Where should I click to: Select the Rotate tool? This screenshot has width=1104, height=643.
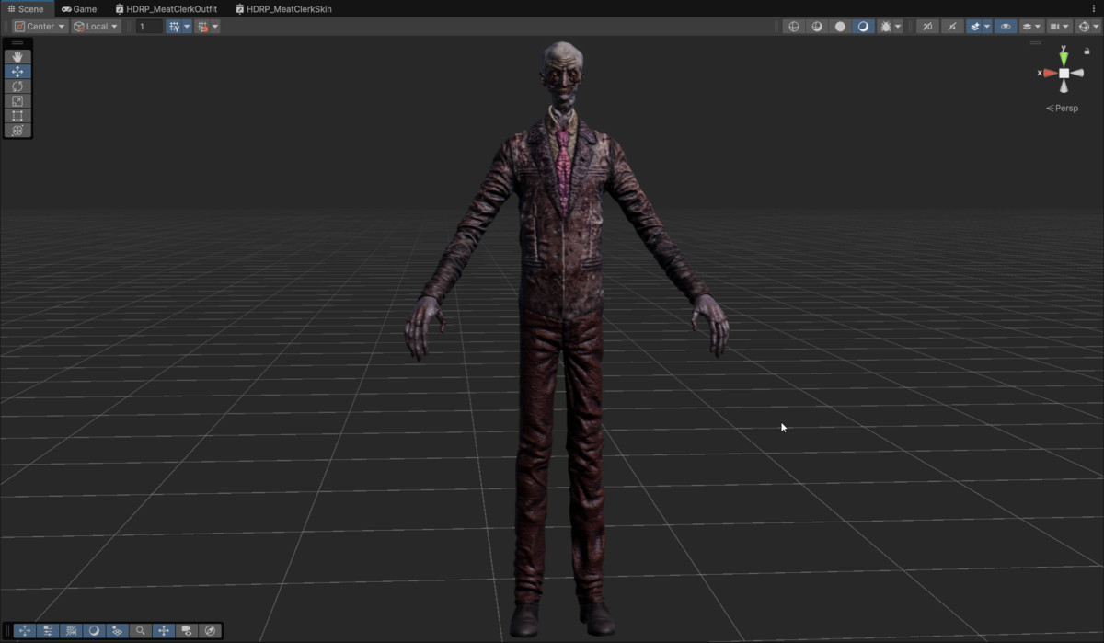(x=17, y=86)
